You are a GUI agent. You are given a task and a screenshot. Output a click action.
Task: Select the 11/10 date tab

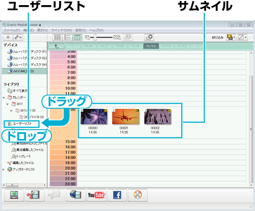click(151, 46)
